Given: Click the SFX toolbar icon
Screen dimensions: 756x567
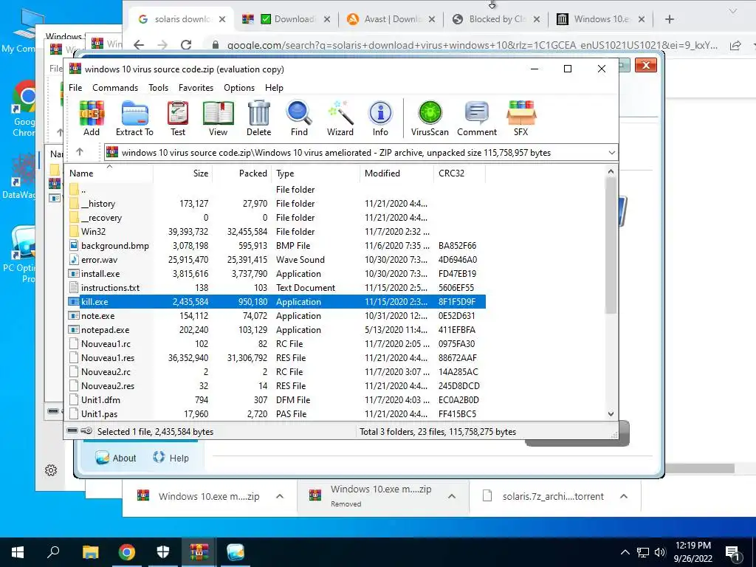Looking at the screenshot, I should click(521, 119).
